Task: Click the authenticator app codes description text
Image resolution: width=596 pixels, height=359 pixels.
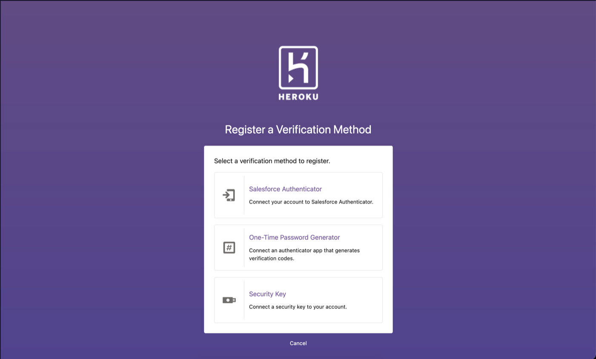Action: coord(304,254)
